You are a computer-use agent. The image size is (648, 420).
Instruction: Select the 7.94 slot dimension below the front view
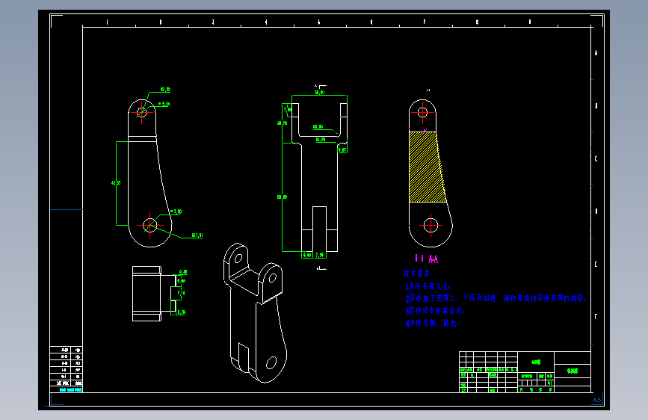click(320, 255)
